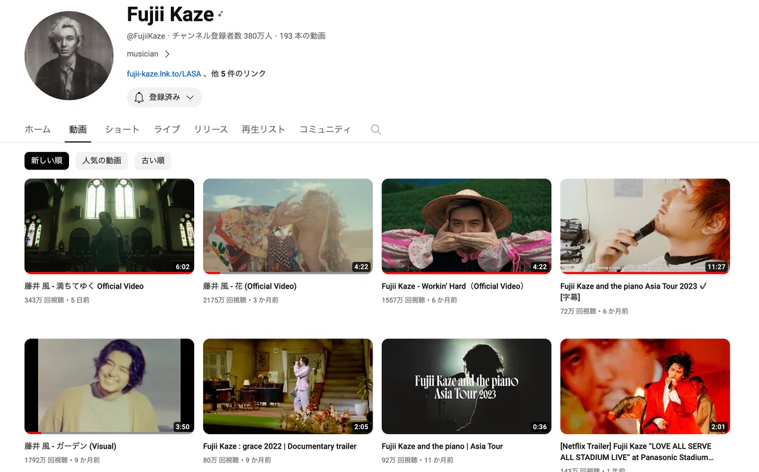Play the Netflix Trailer stadium live thumbnail
Screen dimensions: 759x472
click(645, 386)
